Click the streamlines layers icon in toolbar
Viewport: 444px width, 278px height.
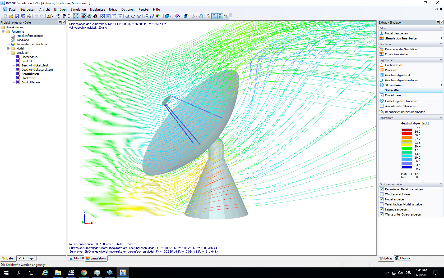[201, 16]
